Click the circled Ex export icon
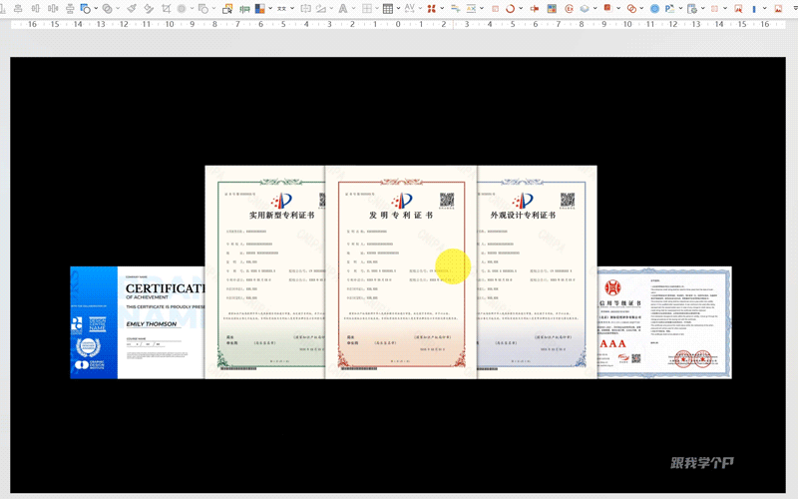This screenshot has height=499, width=798. [569, 9]
